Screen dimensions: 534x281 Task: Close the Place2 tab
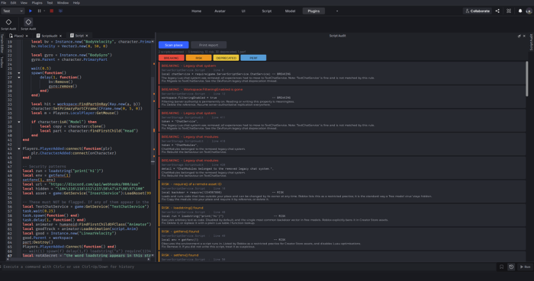click(27, 36)
